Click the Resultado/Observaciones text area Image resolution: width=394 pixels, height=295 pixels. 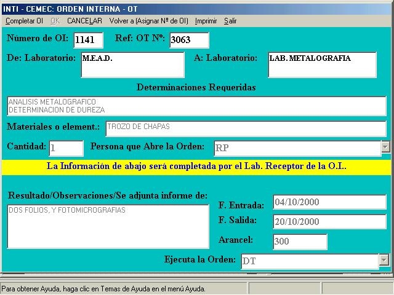tap(108, 226)
